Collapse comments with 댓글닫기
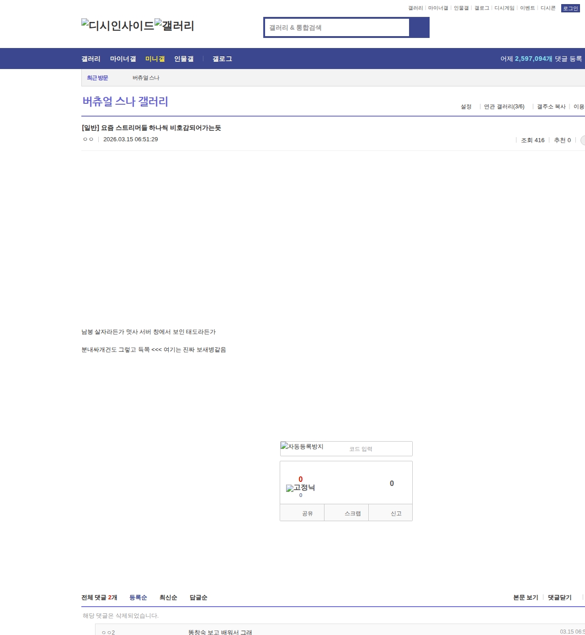 coord(559,598)
